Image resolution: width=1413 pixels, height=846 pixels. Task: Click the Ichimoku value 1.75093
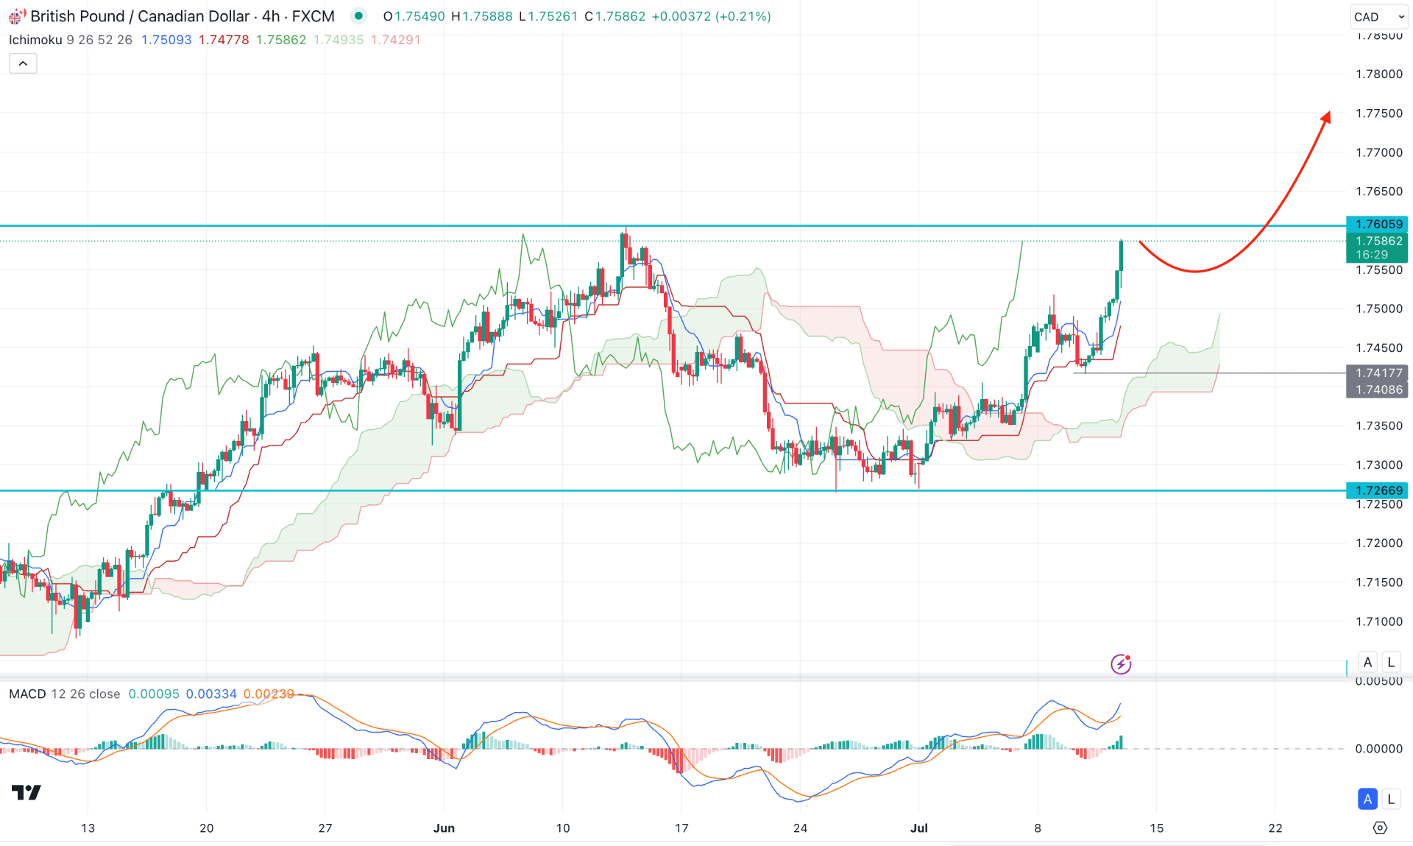[x=166, y=40]
